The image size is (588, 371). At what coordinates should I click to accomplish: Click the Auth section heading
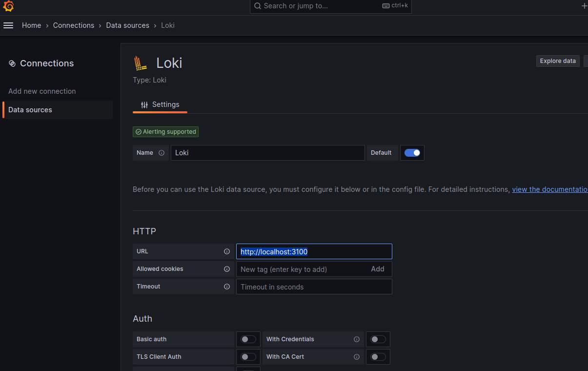coord(142,319)
